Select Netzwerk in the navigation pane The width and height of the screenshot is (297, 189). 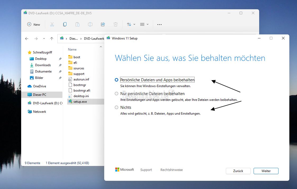tap(39, 112)
